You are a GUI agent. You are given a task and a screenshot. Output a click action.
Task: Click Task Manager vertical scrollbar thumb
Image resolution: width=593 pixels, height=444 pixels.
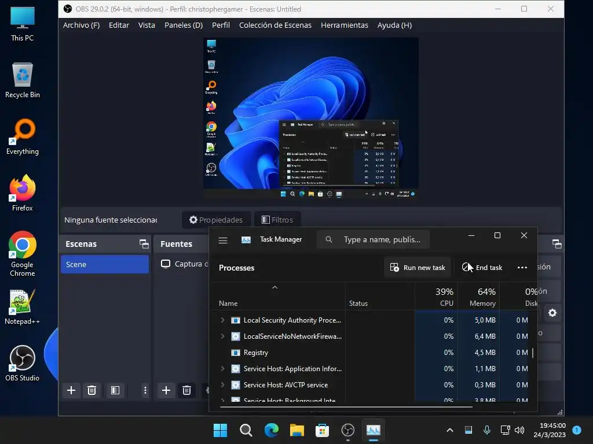tap(533, 353)
